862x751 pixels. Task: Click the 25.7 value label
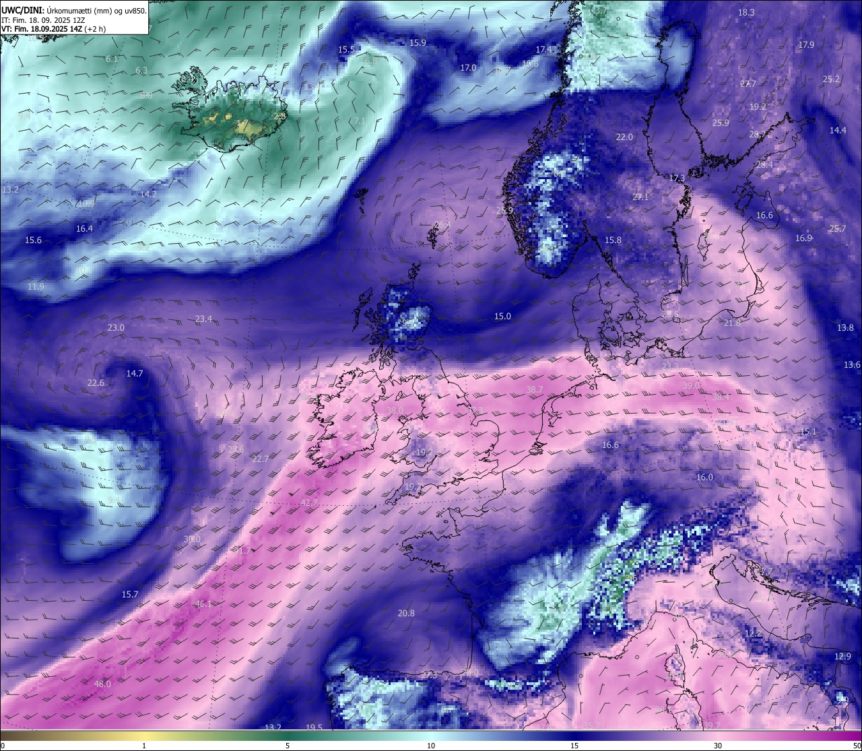click(x=838, y=228)
